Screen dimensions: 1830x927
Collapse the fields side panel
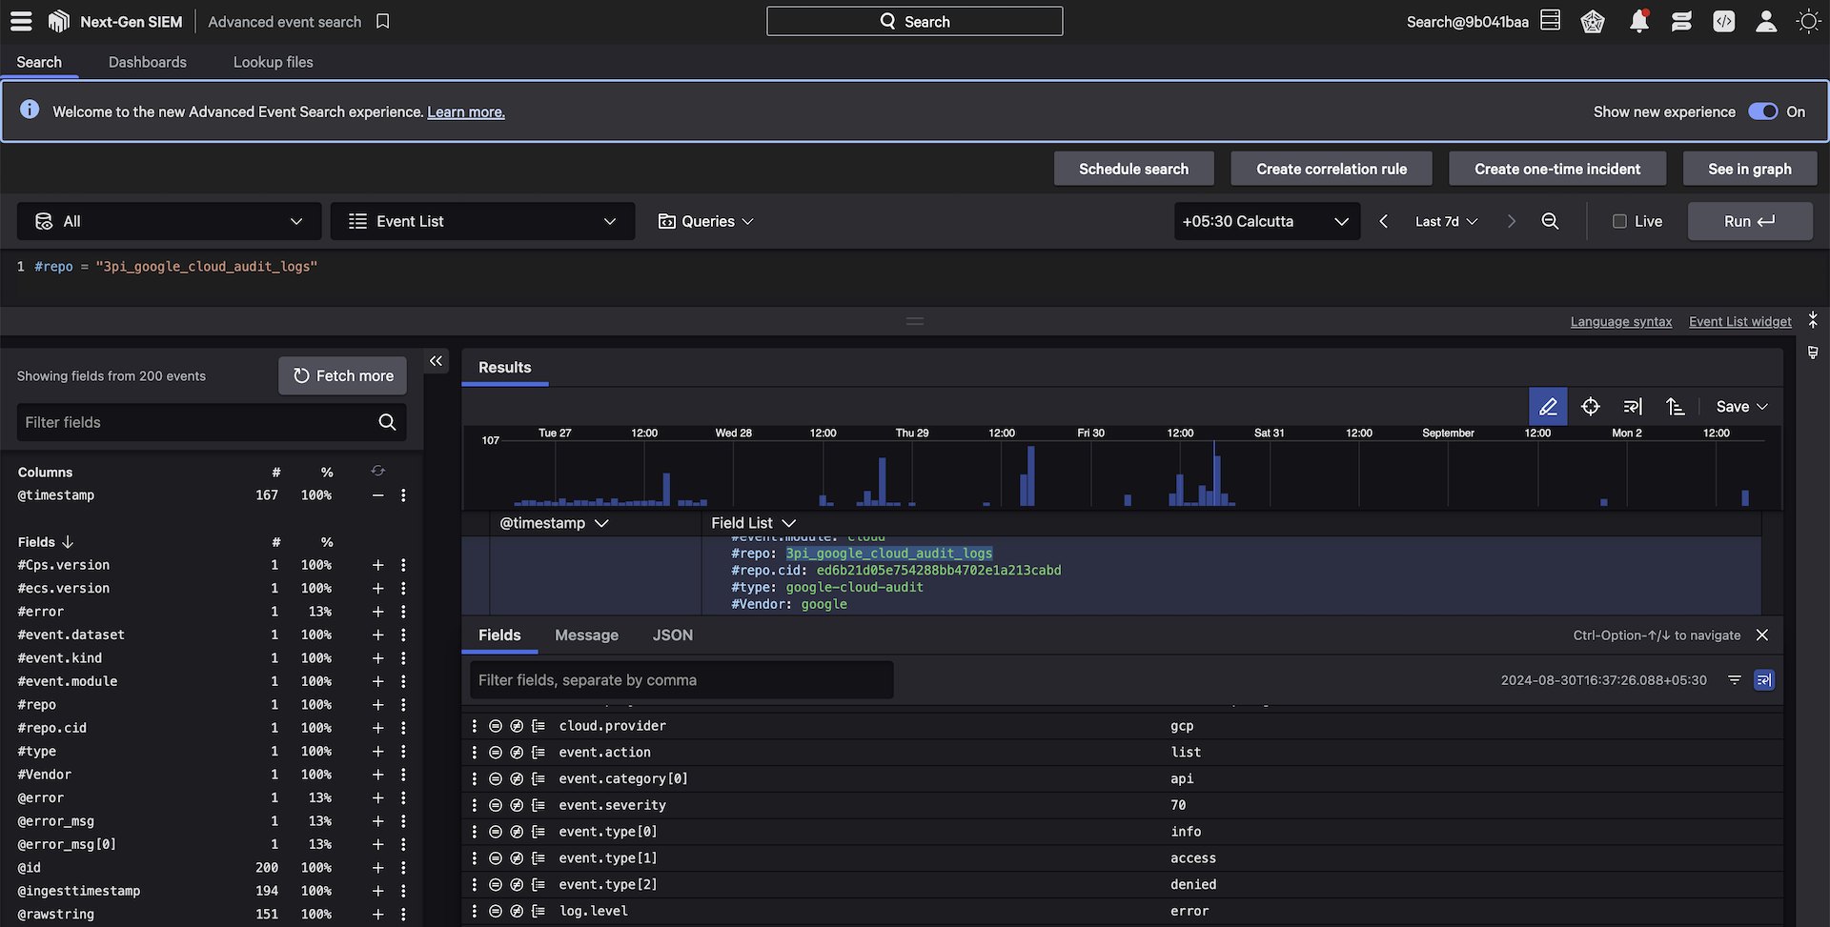pos(436,361)
